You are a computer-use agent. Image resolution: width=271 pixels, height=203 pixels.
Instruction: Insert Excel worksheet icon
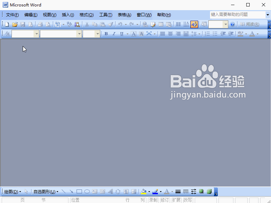pyautogui.click(x=168, y=24)
